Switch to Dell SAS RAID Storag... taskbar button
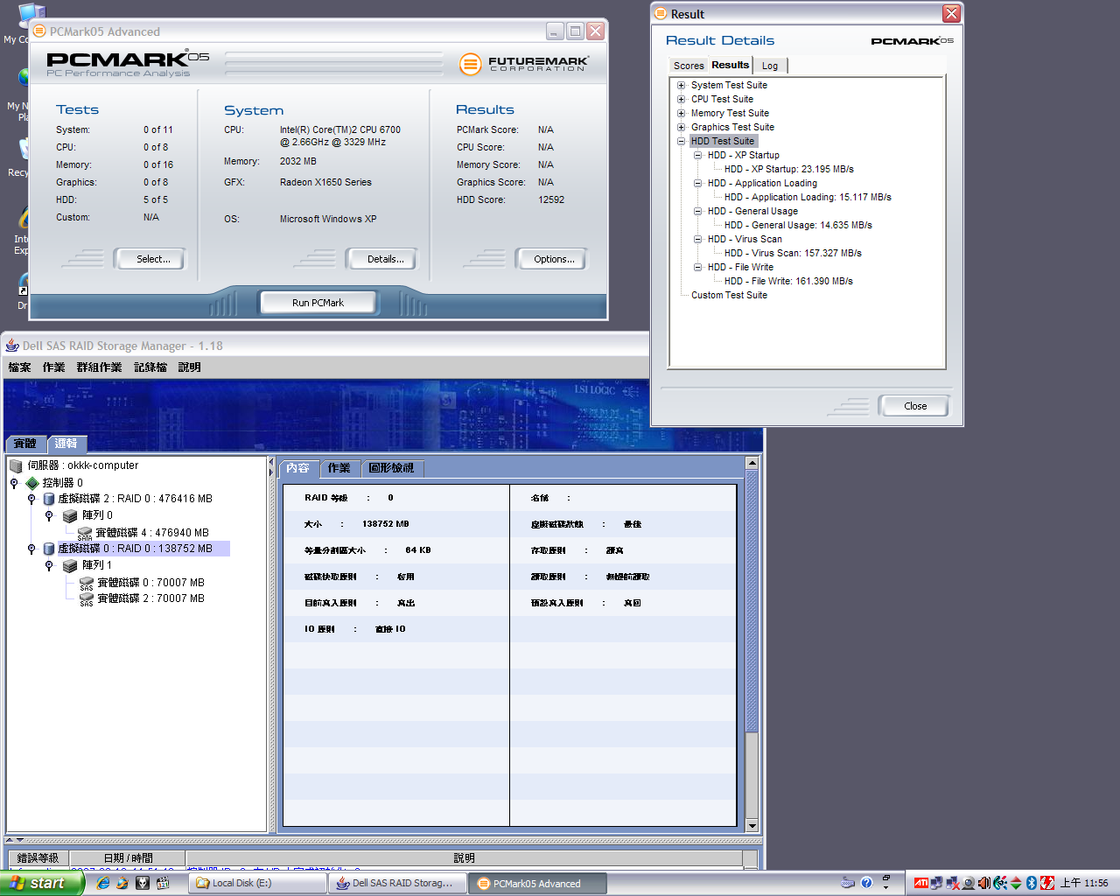The width and height of the screenshot is (1120, 896). coord(399,883)
